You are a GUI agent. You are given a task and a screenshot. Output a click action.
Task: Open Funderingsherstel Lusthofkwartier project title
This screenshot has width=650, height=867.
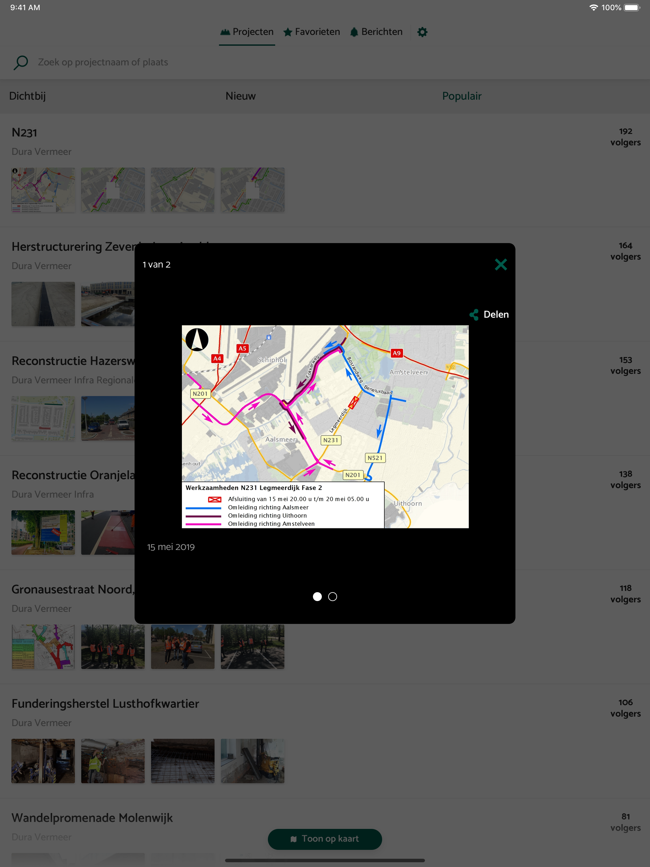(105, 704)
